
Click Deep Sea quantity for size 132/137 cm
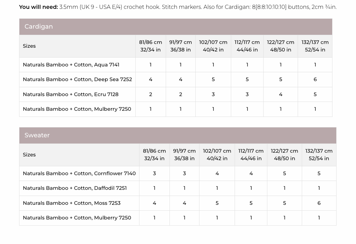(x=315, y=79)
